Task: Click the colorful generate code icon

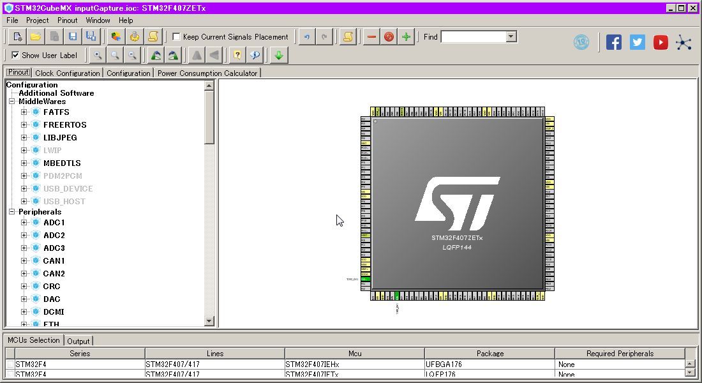Action: tap(116, 37)
